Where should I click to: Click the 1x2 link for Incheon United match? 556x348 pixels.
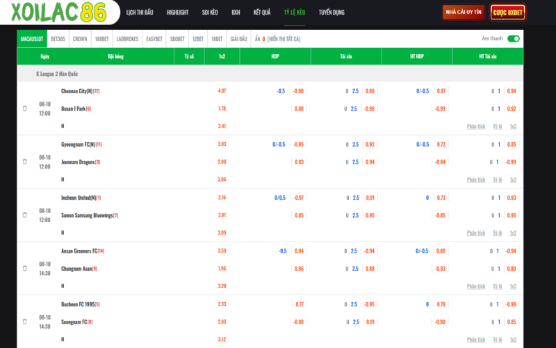(x=513, y=232)
